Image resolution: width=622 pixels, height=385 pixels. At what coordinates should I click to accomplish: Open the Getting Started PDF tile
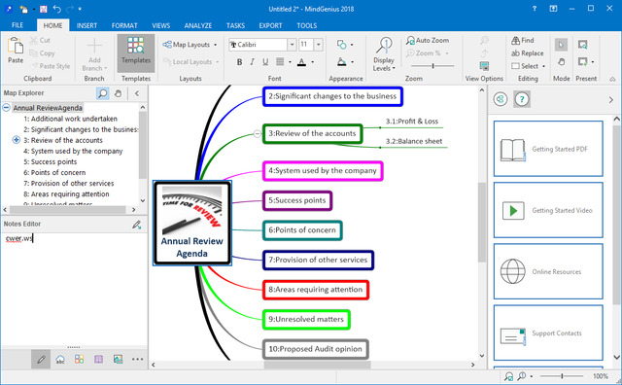click(x=548, y=149)
